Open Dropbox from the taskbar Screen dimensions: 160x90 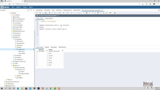34,88
